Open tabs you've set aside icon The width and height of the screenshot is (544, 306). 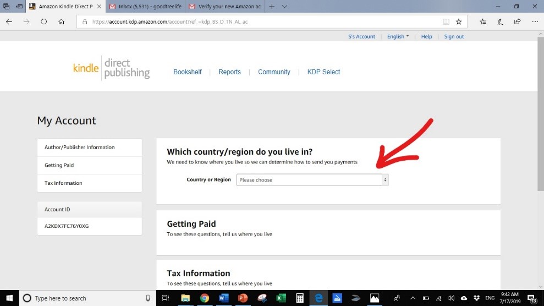coord(6,6)
